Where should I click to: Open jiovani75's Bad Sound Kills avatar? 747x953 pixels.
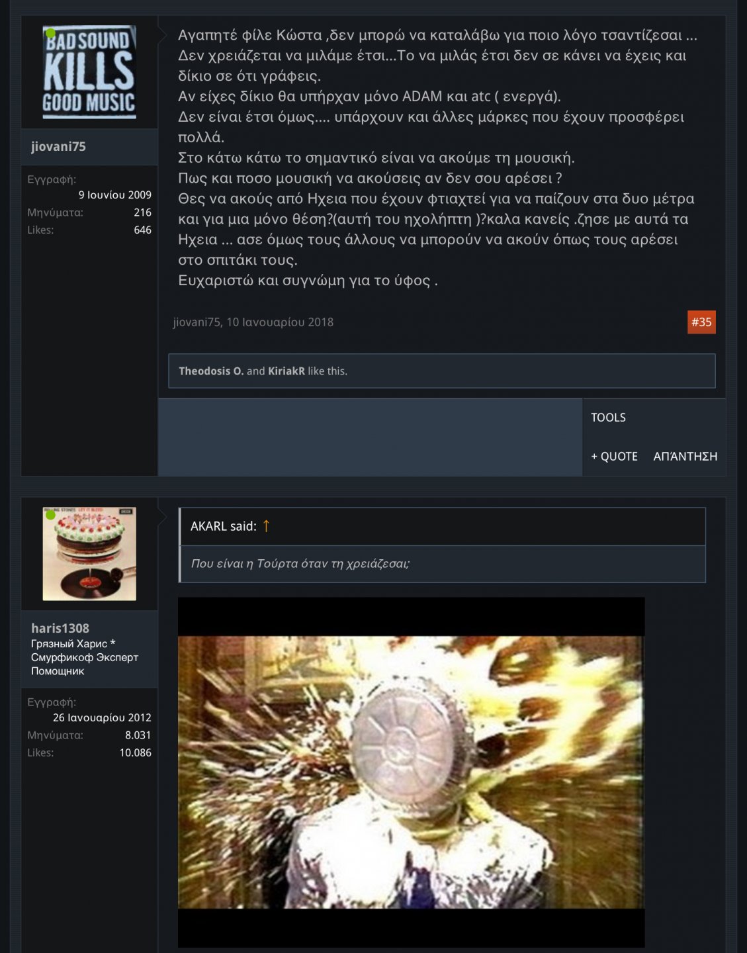point(89,72)
